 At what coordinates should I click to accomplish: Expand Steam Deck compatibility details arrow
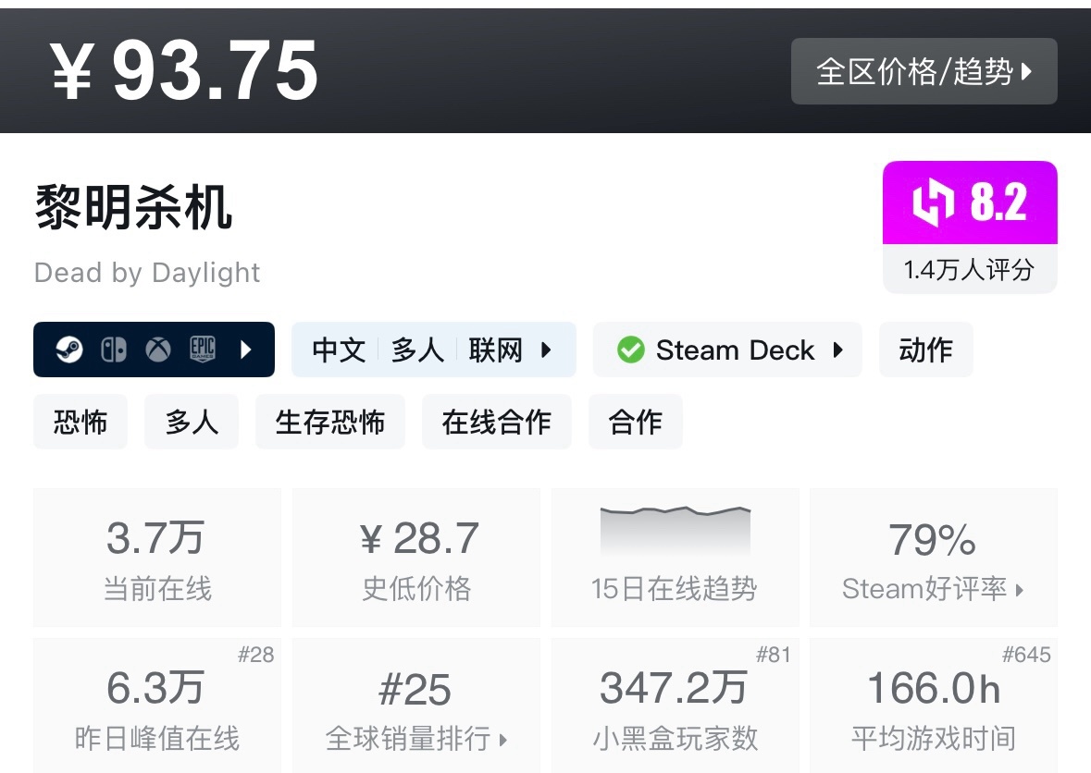coord(838,350)
